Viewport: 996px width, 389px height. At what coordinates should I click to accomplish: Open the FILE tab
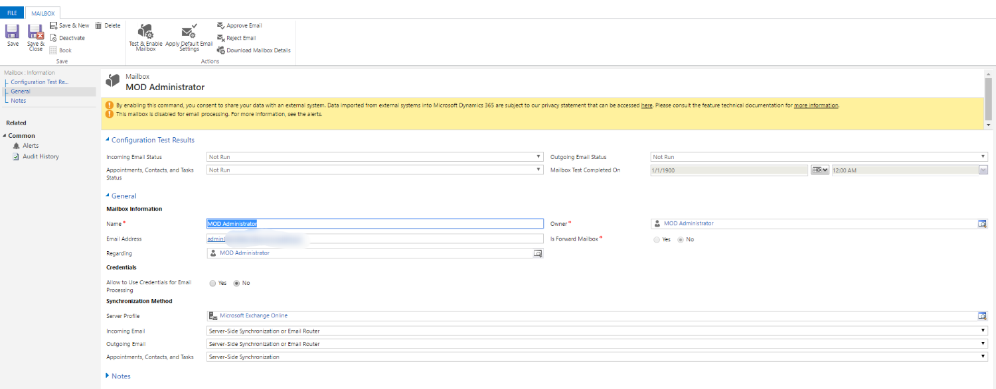[x=12, y=13]
